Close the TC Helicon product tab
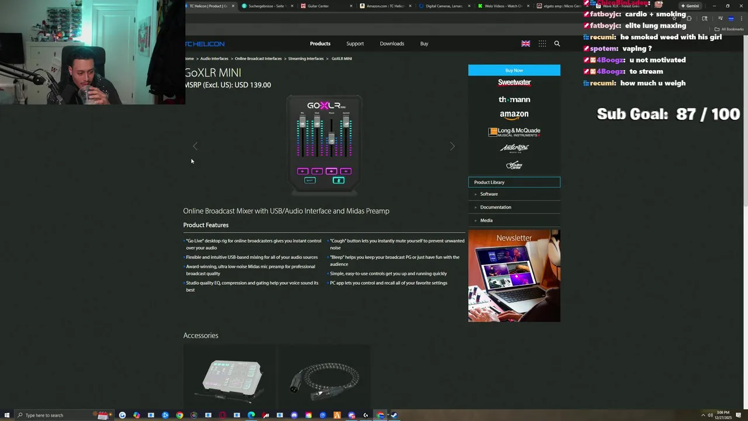 [x=233, y=6]
